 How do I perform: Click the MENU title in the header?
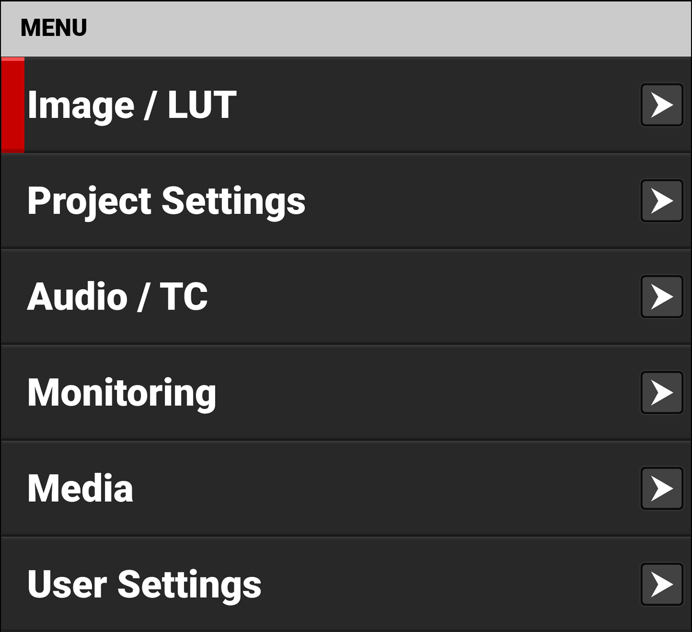(54, 28)
